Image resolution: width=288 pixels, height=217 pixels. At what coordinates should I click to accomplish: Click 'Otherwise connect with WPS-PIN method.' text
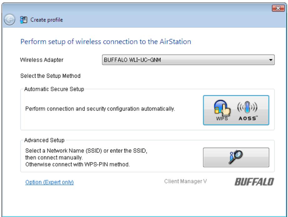pos(78,164)
